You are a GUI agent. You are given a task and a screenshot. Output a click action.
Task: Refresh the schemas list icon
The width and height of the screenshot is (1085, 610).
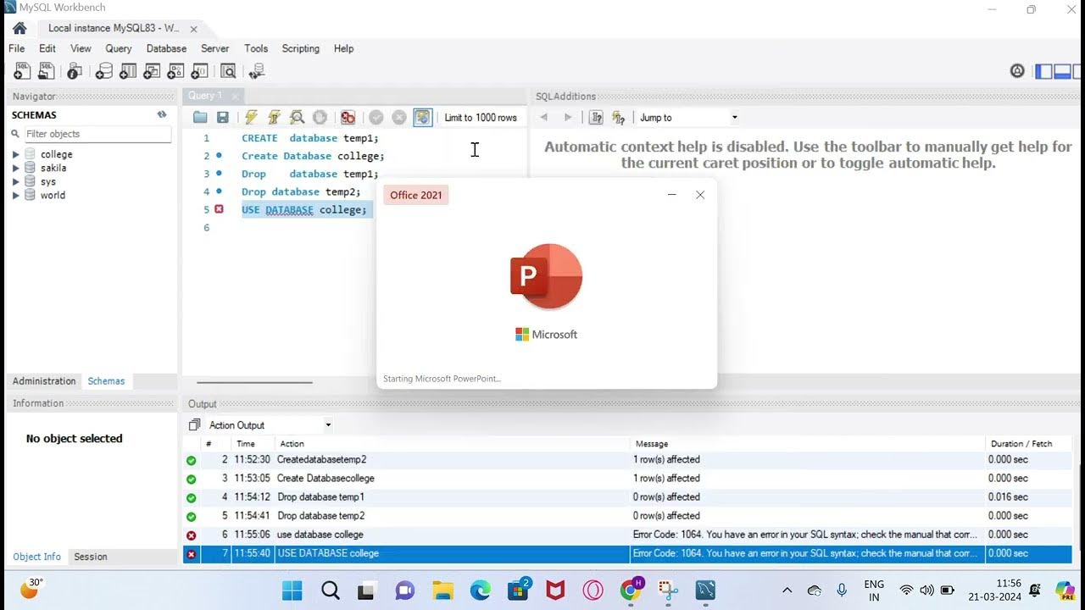tap(162, 114)
